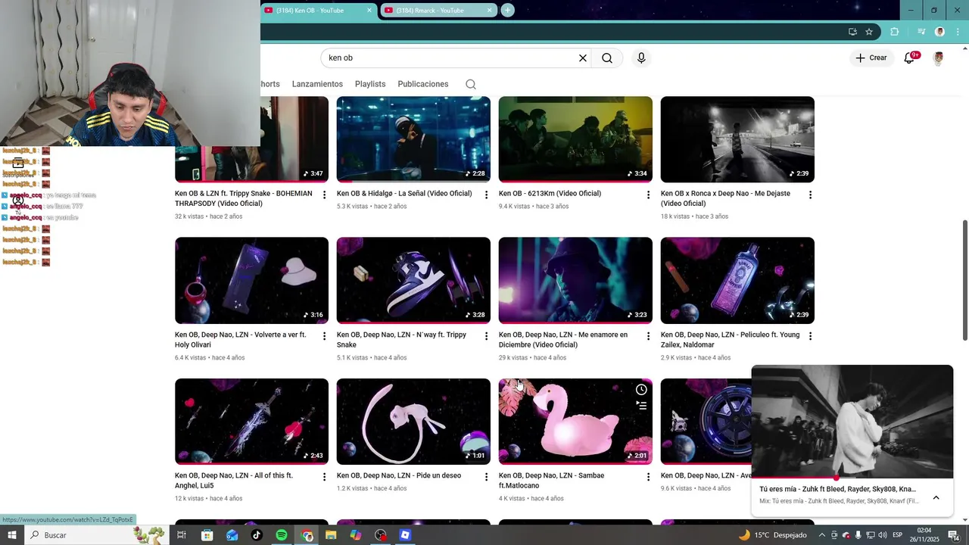Open Chrome media controls icon
969x545 pixels.
tap(921, 32)
